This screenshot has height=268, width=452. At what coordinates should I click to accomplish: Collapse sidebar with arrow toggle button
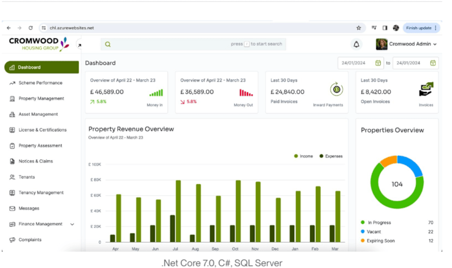(x=79, y=45)
